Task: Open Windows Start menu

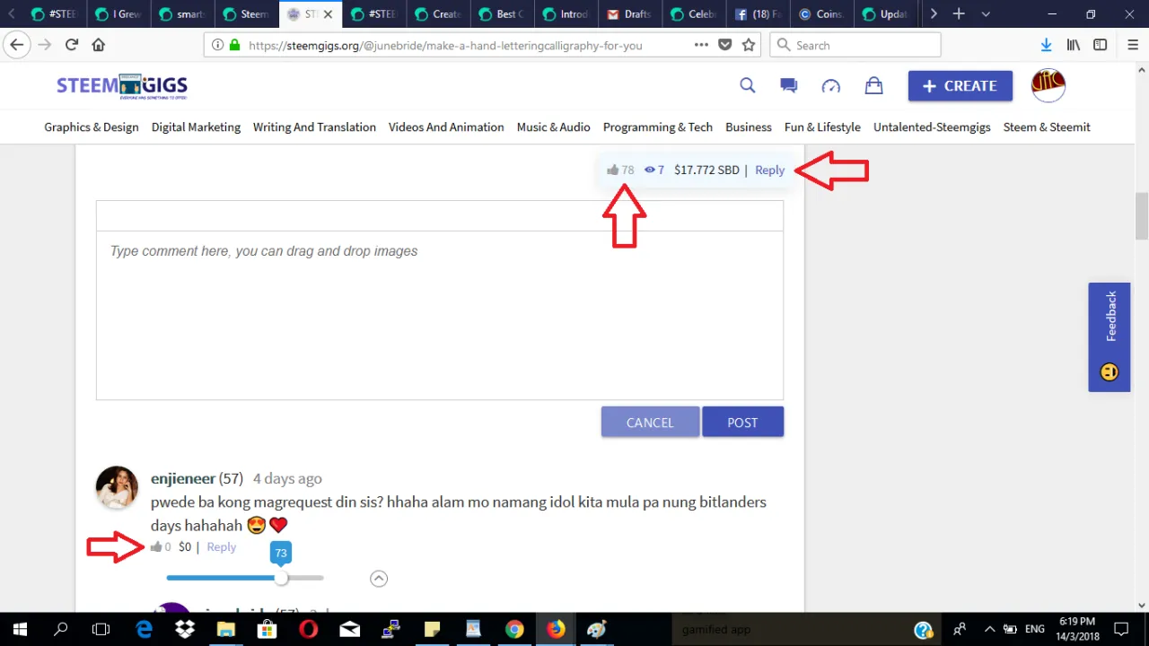Action: coord(20,629)
